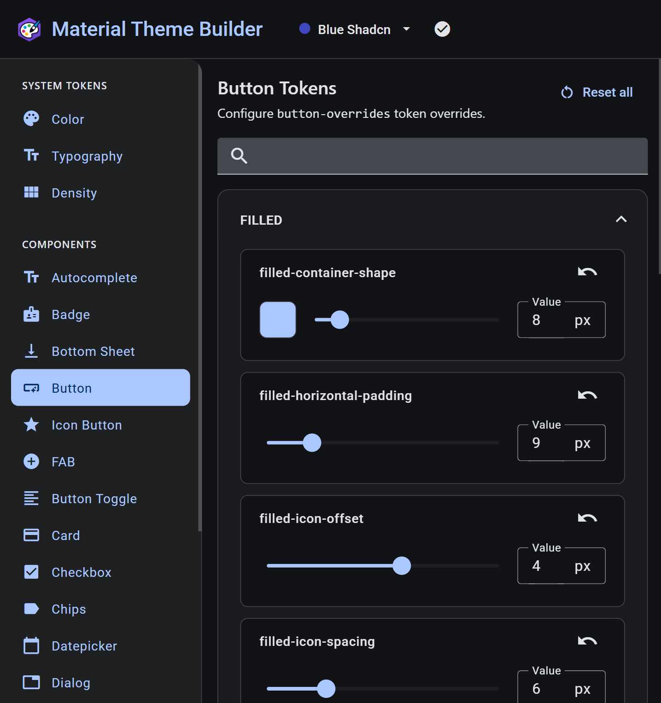Open the Density system tokens page
The image size is (661, 703).
click(x=100, y=193)
